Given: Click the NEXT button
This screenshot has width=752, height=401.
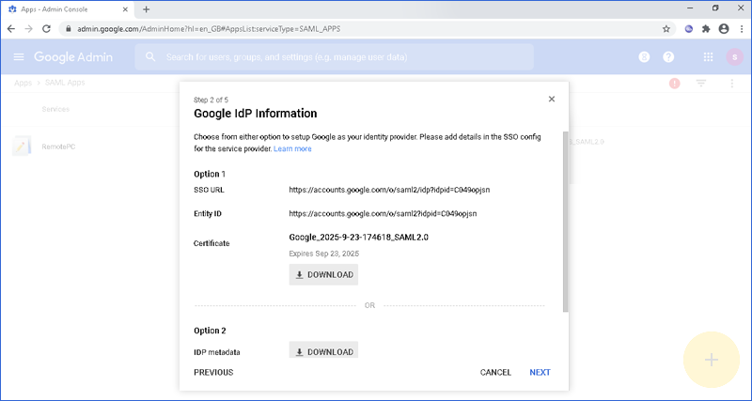Looking at the screenshot, I should pos(540,373).
